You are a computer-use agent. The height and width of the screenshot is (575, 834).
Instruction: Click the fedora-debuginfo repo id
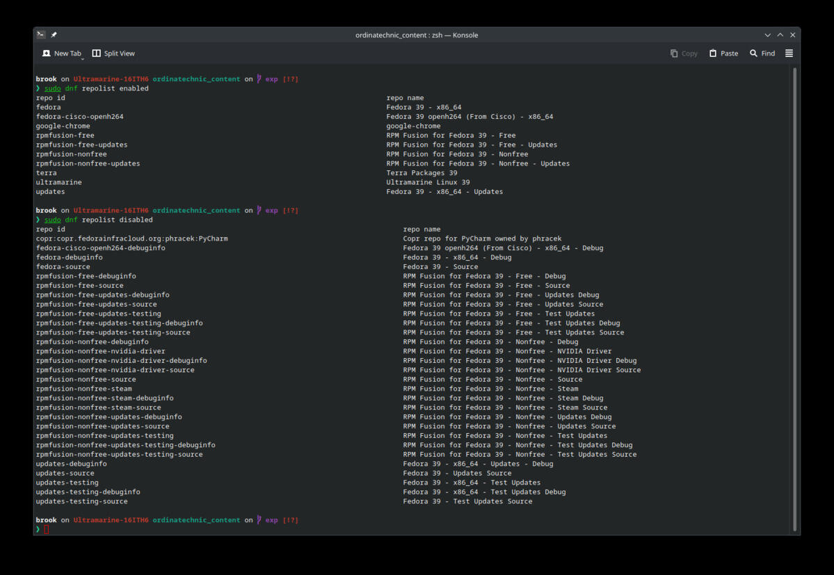click(x=69, y=257)
